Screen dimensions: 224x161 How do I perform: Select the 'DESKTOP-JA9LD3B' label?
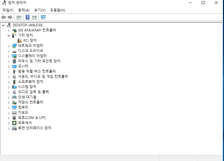click(x=27, y=25)
